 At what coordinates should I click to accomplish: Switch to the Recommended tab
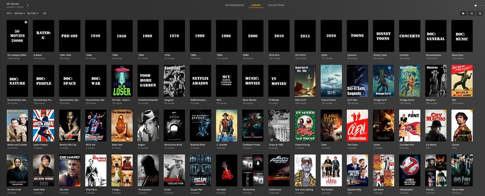pyautogui.click(x=234, y=5)
